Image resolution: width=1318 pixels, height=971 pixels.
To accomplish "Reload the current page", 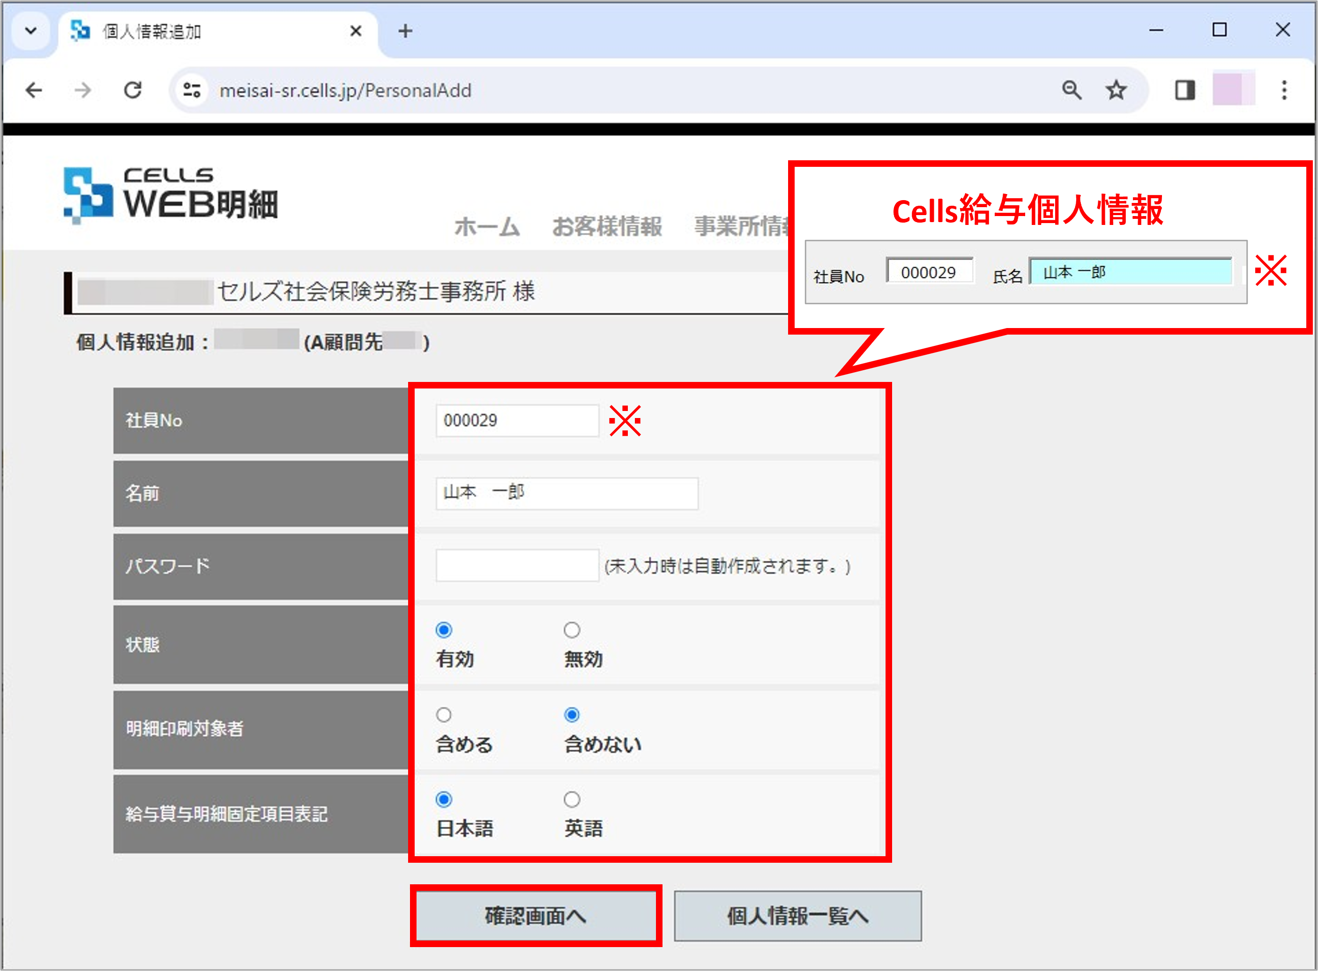I will 134,90.
